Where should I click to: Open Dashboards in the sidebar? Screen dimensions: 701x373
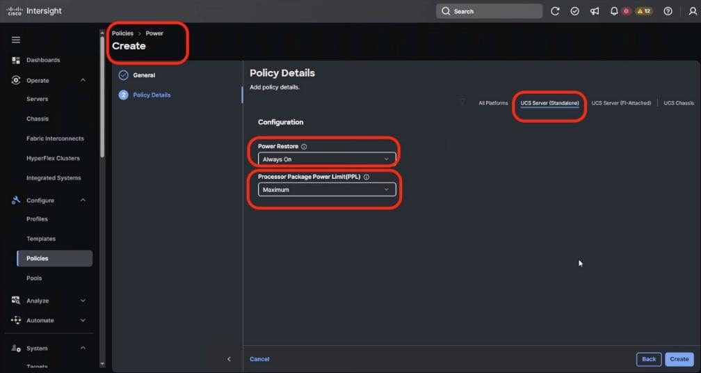point(43,60)
